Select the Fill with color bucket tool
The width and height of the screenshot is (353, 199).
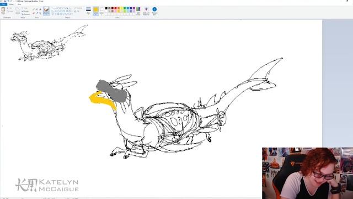coord(37,9)
